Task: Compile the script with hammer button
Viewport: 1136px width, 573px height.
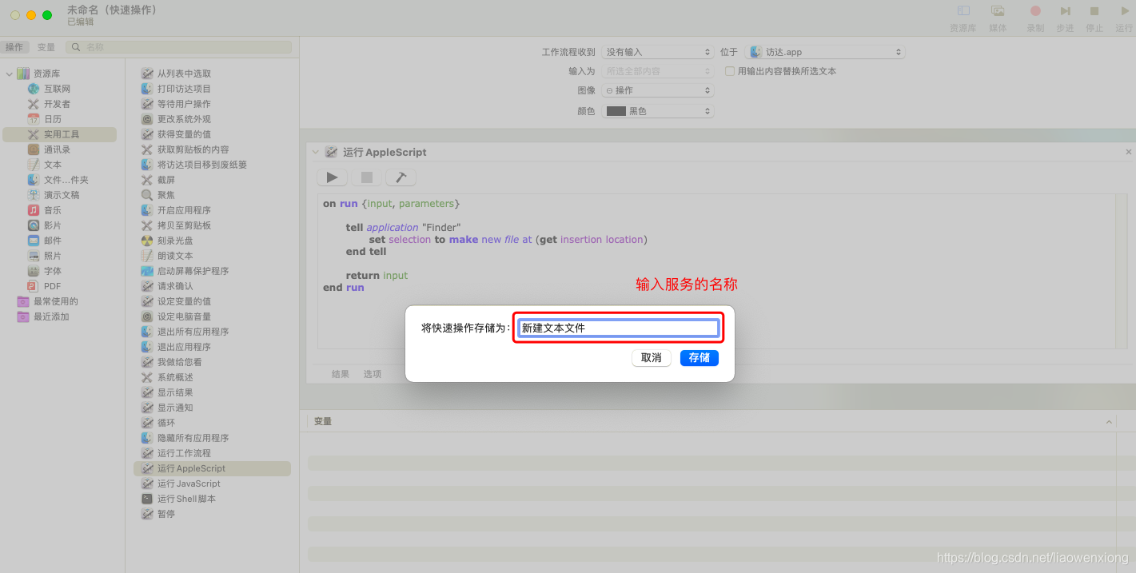Action: coord(401,177)
